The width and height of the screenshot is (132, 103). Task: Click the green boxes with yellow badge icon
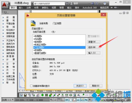(50, 95)
